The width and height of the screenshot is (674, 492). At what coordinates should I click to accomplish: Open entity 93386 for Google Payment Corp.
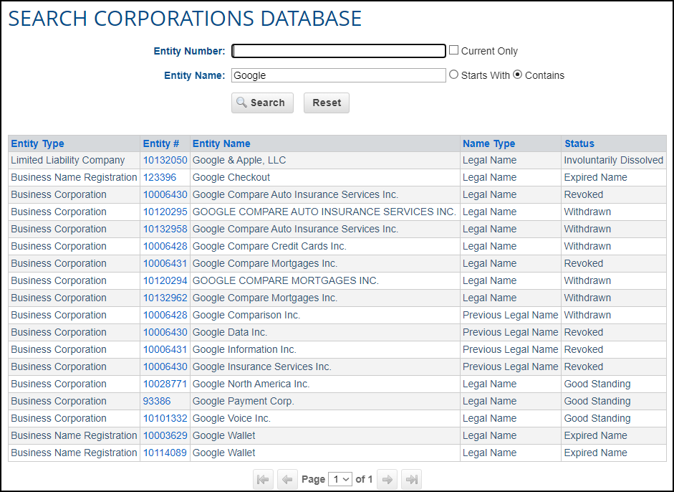[x=156, y=401]
